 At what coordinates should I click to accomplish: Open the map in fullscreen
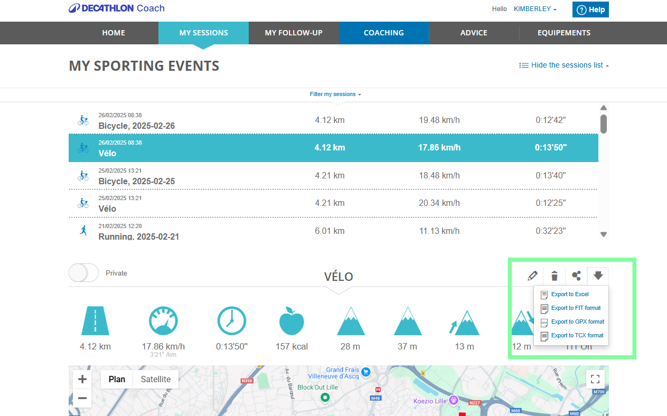pyautogui.click(x=595, y=379)
